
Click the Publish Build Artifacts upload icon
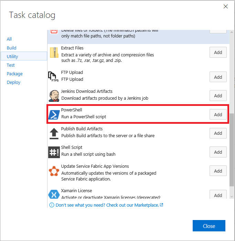coord(54,133)
